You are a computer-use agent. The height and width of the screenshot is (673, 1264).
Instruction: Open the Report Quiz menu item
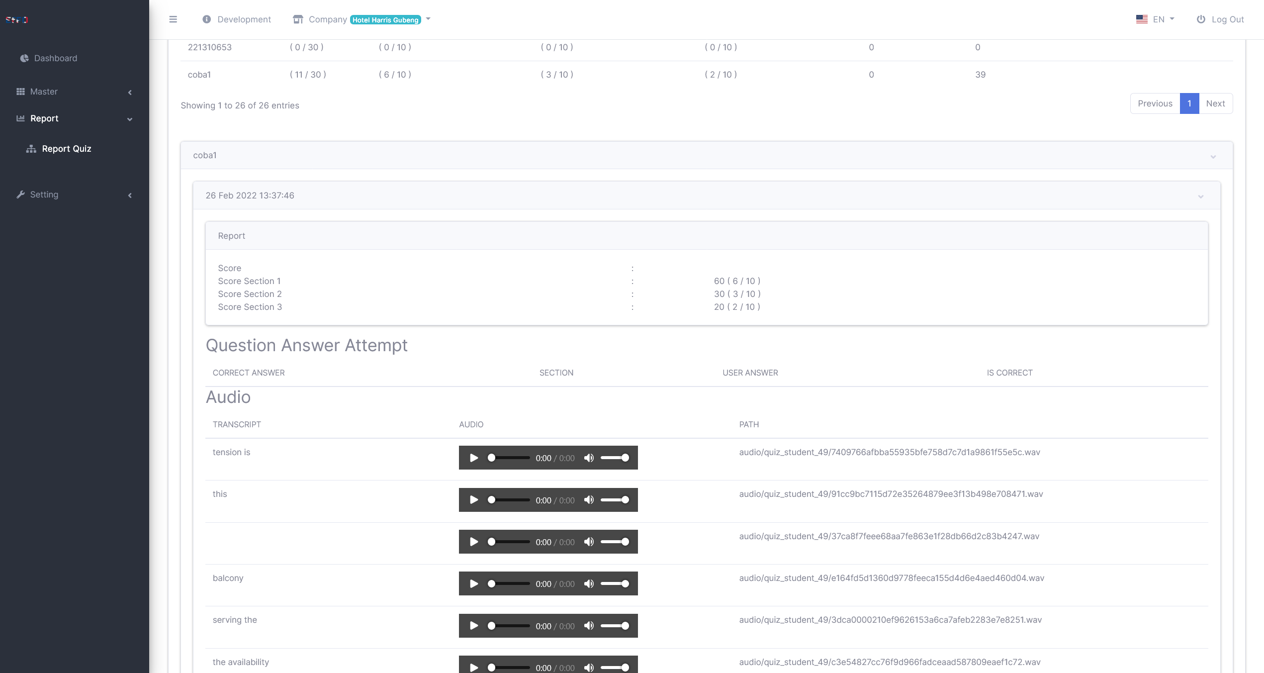pyautogui.click(x=67, y=149)
